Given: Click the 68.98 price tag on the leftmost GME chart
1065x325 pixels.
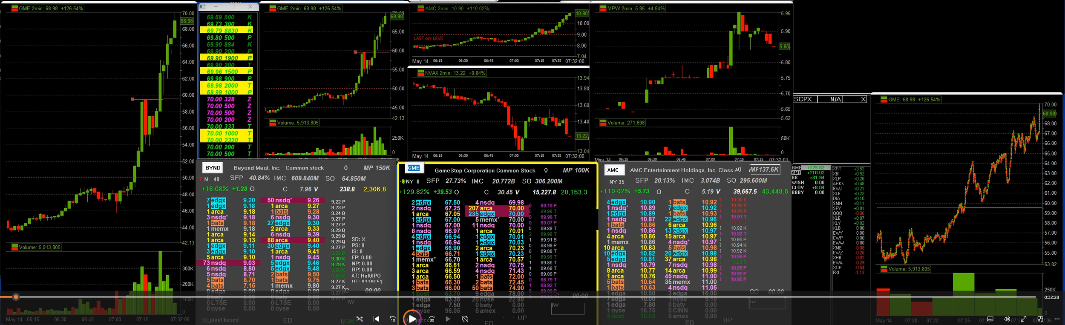Looking at the screenshot, I should (x=187, y=21).
